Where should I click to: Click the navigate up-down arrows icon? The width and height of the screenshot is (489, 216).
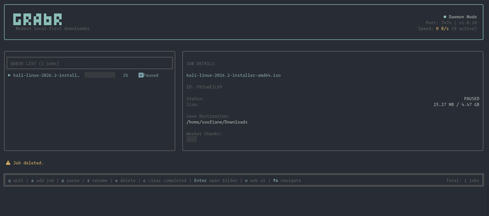(x=276, y=180)
